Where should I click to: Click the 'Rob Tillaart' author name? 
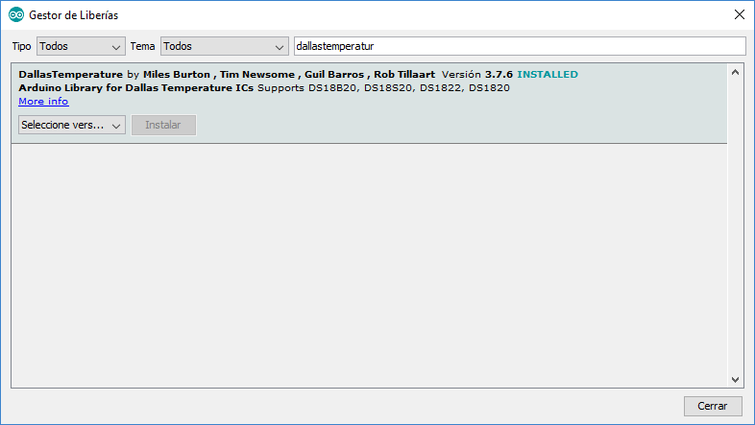[x=404, y=75]
